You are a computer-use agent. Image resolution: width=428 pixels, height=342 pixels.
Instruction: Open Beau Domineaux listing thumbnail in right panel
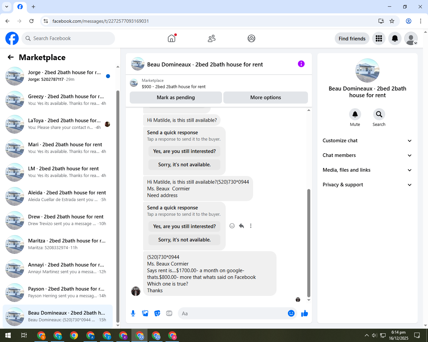click(x=367, y=70)
